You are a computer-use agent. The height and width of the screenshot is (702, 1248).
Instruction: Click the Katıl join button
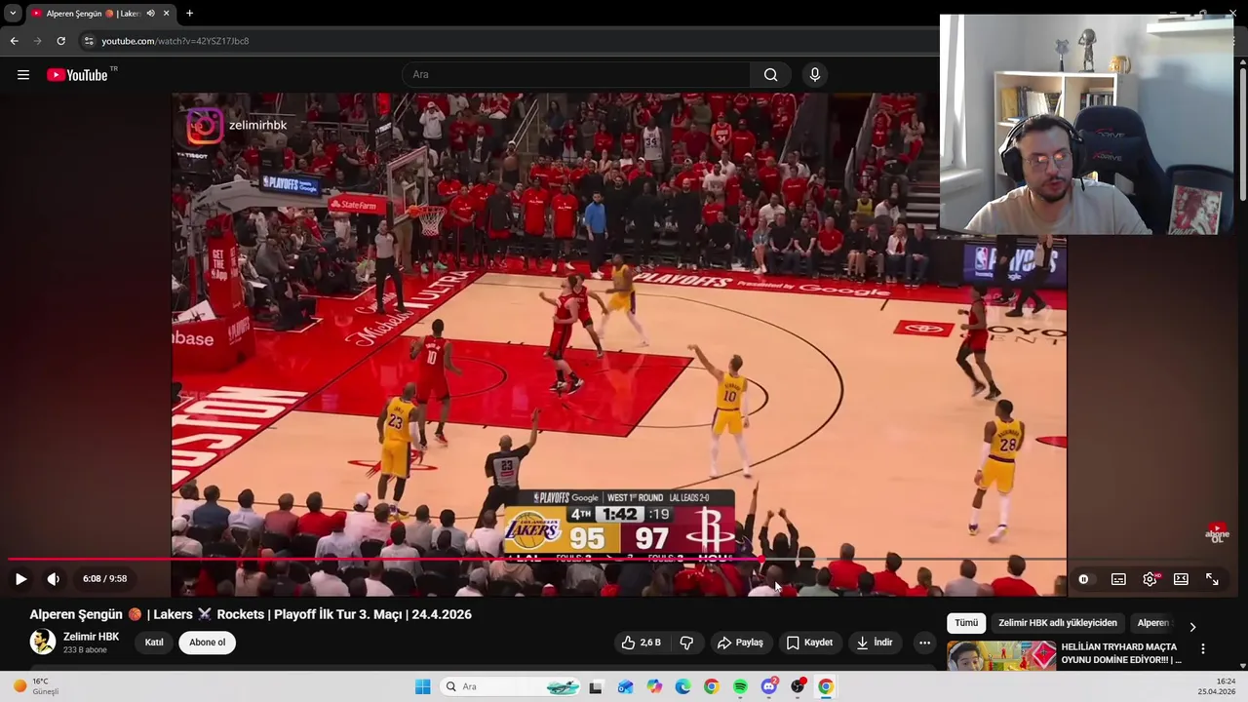[154, 643]
